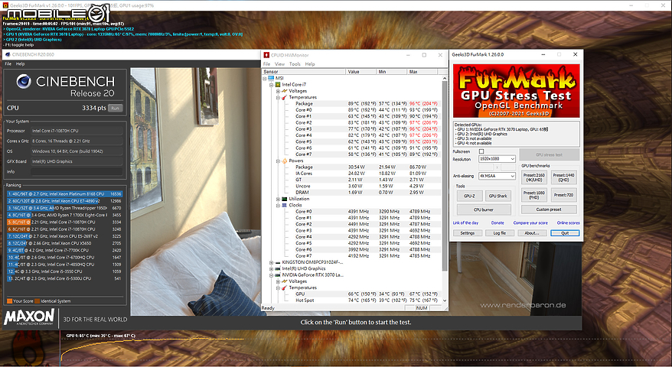This screenshot has width=672, height=367.
Task: Open the Link of the day link
Action: click(x=465, y=222)
